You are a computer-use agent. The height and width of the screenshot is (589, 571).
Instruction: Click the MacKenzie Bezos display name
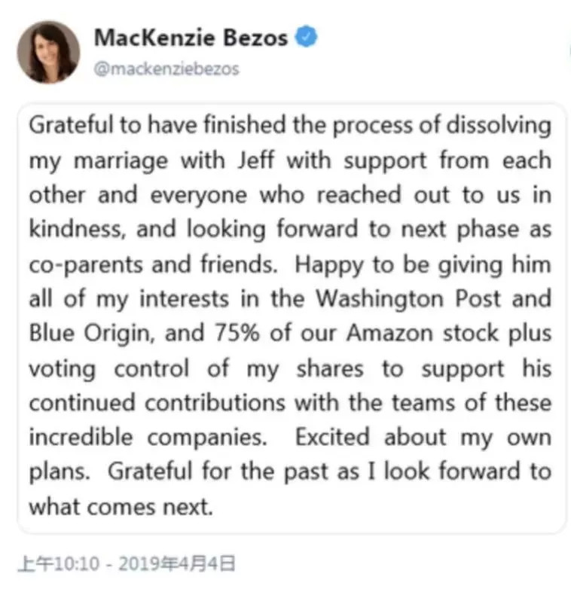click(191, 38)
